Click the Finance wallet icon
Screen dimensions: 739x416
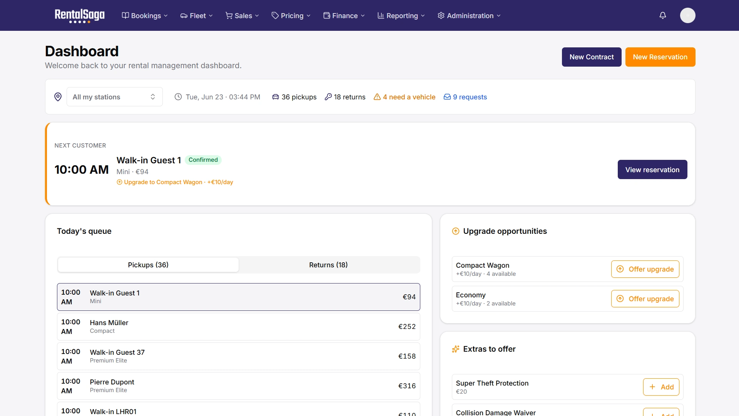pos(327,15)
